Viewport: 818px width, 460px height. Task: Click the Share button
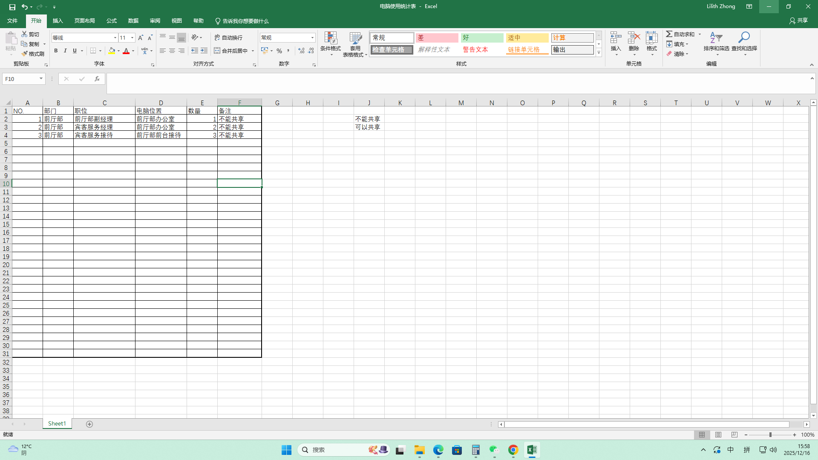(x=798, y=20)
